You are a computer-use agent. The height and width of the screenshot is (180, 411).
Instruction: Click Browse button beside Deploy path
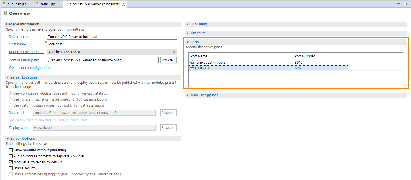coord(168,127)
